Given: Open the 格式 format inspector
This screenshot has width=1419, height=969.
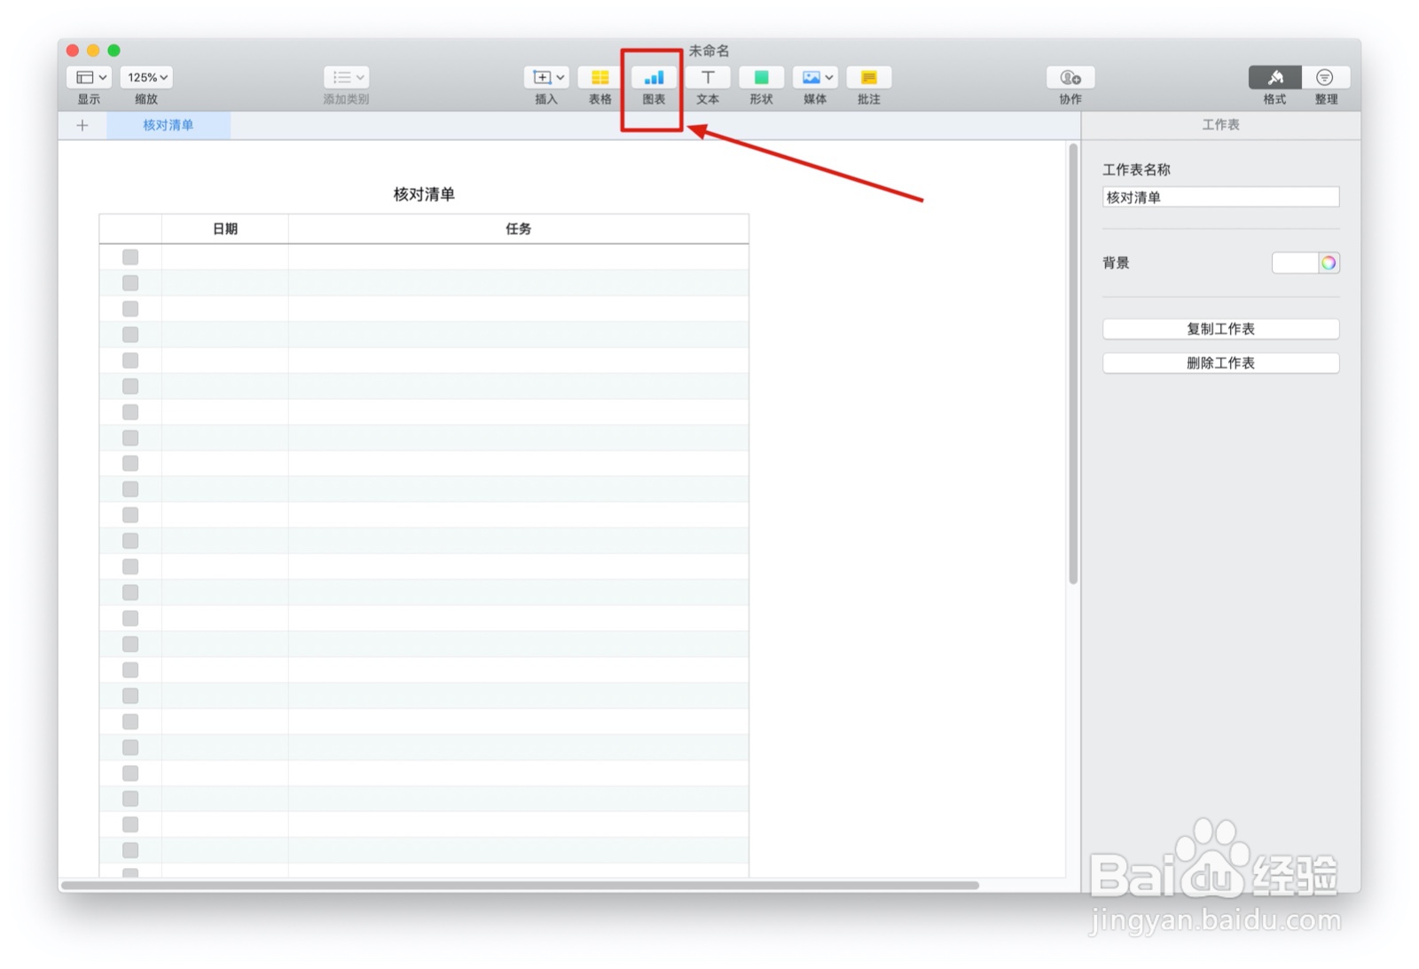Looking at the screenshot, I should click(x=1275, y=77).
